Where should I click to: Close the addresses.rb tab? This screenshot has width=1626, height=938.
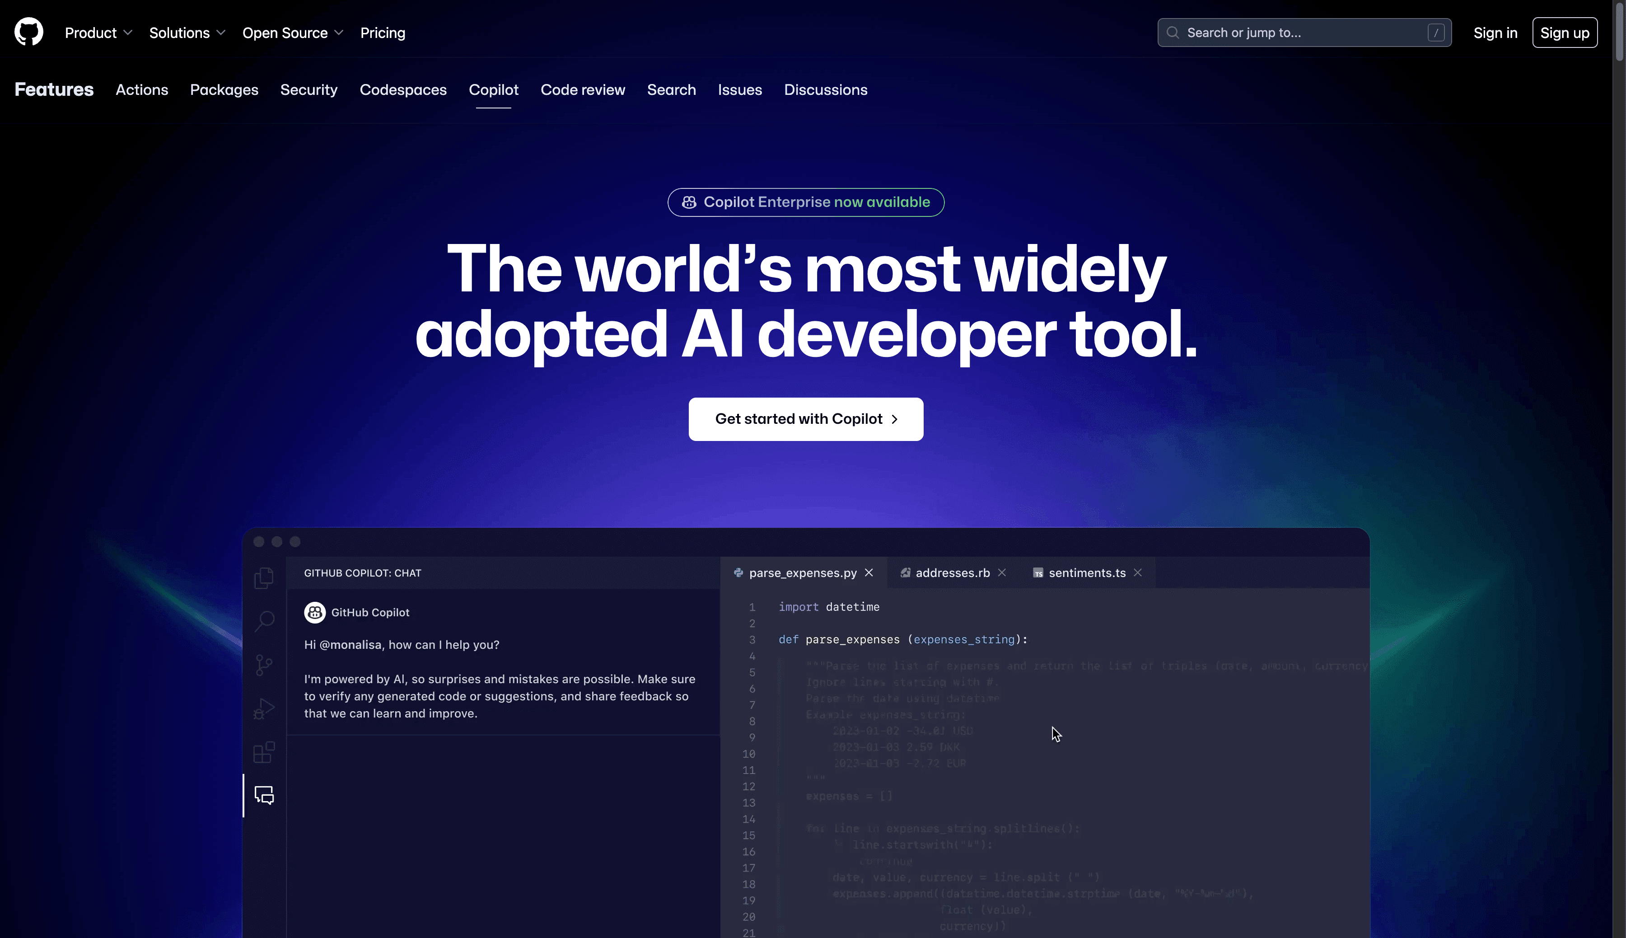1002,572
